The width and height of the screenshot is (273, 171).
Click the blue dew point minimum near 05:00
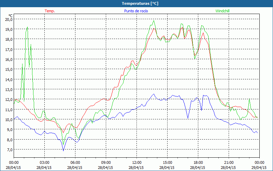pyautogui.click(x=63, y=150)
